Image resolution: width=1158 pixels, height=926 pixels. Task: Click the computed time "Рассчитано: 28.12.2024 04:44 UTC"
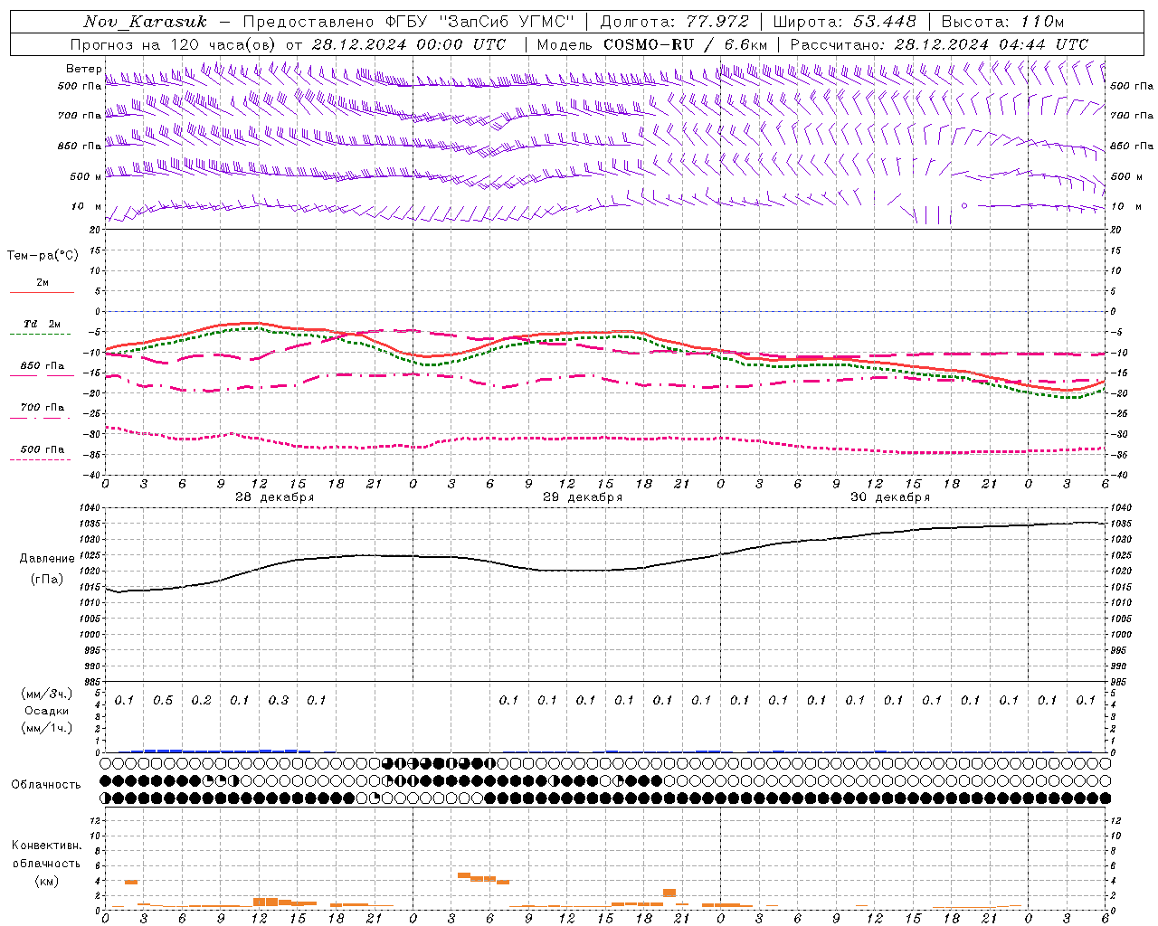[939, 44]
